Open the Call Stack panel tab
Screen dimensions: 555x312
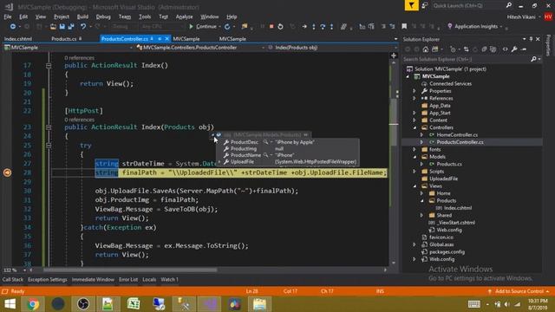(13, 279)
